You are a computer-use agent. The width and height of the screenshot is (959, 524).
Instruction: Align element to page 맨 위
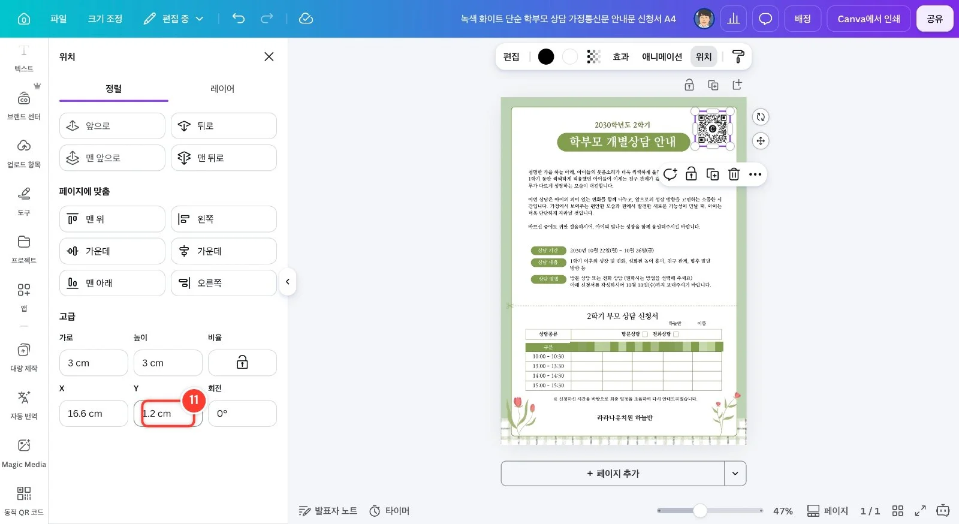(112, 219)
